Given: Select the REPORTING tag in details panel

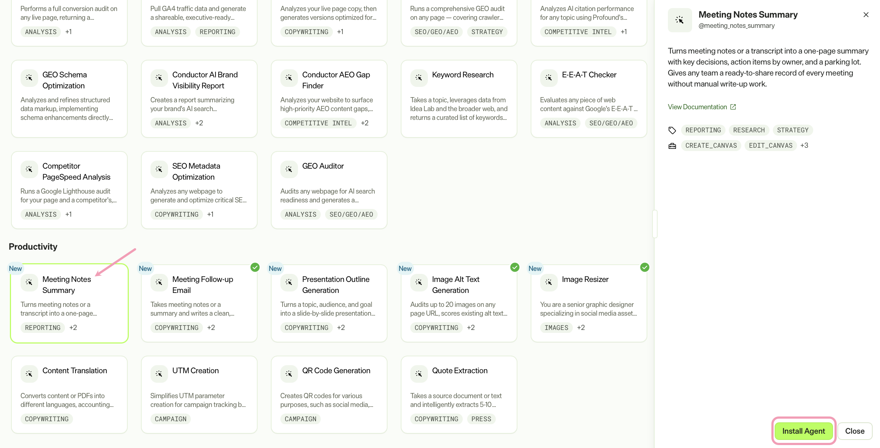Looking at the screenshot, I should tap(703, 130).
